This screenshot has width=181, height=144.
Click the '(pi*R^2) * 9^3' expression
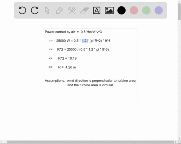click(100, 41)
